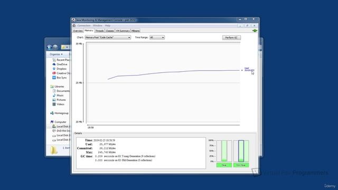Switch to the Threads tab
338x190 pixels.
coord(99,31)
